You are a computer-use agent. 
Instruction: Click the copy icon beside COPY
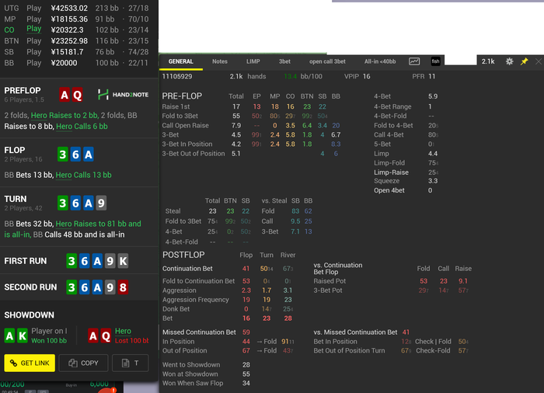click(73, 363)
